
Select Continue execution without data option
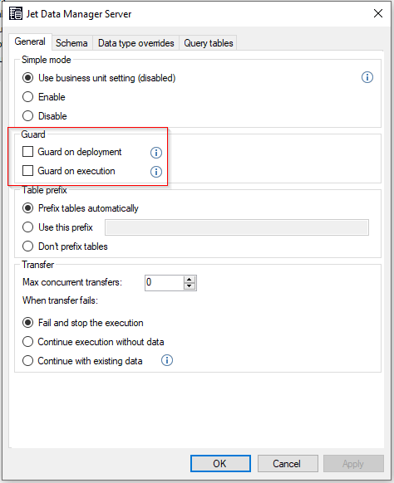click(x=27, y=342)
